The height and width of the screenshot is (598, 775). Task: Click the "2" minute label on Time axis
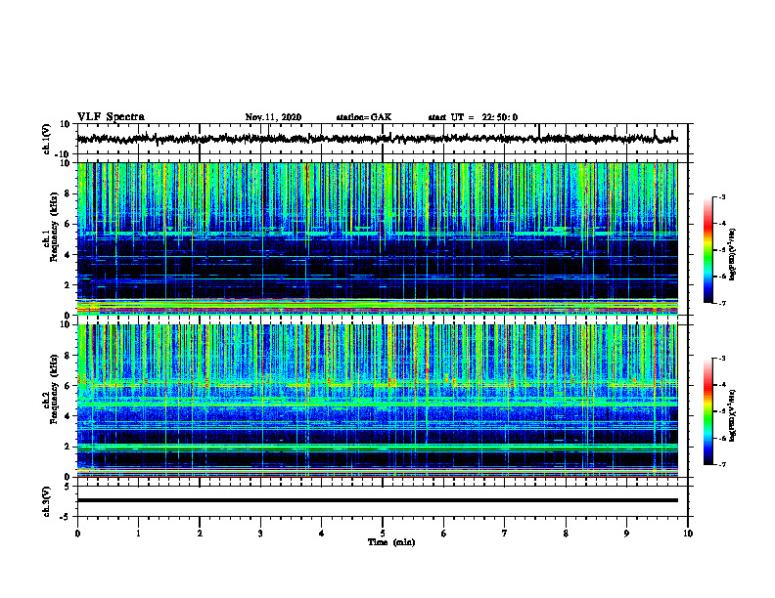pos(200,534)
